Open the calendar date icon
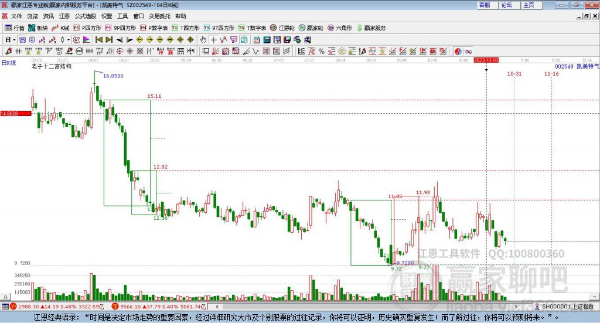The width and height of the screenshot is (600, 323). (257, 40)
